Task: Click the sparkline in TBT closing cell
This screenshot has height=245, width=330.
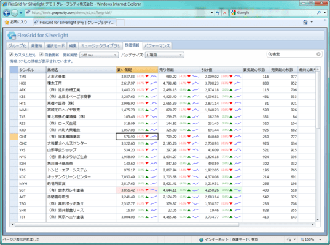Action: tap(238, 217)
